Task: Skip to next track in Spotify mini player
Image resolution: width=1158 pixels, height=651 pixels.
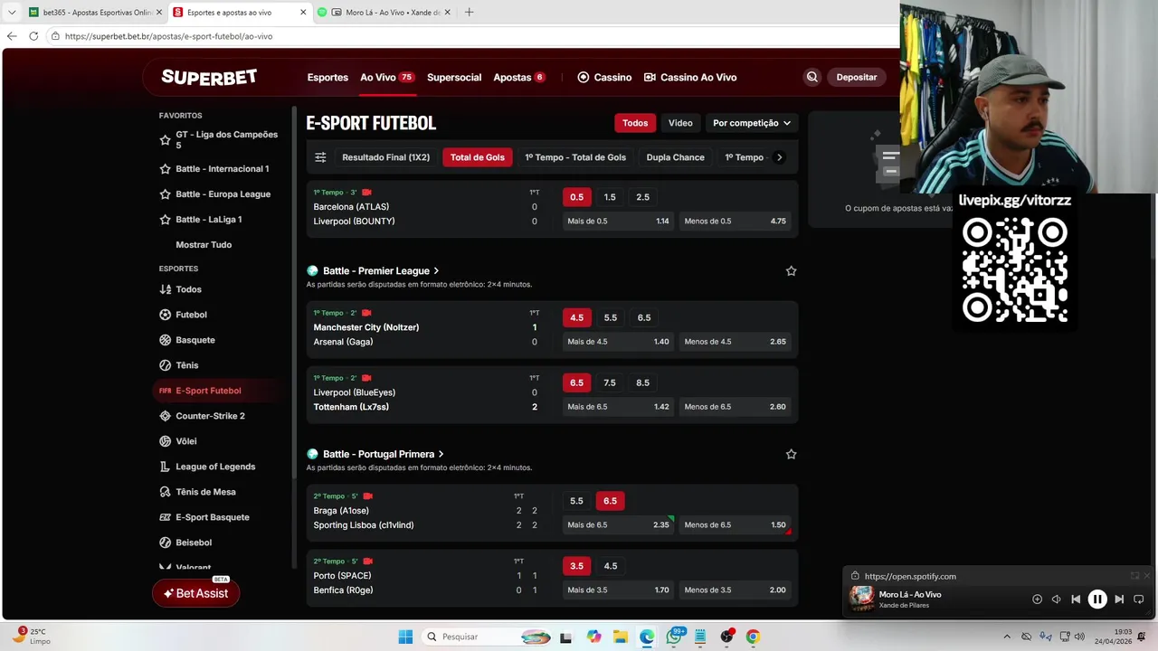Action: tap(1119, 599)
